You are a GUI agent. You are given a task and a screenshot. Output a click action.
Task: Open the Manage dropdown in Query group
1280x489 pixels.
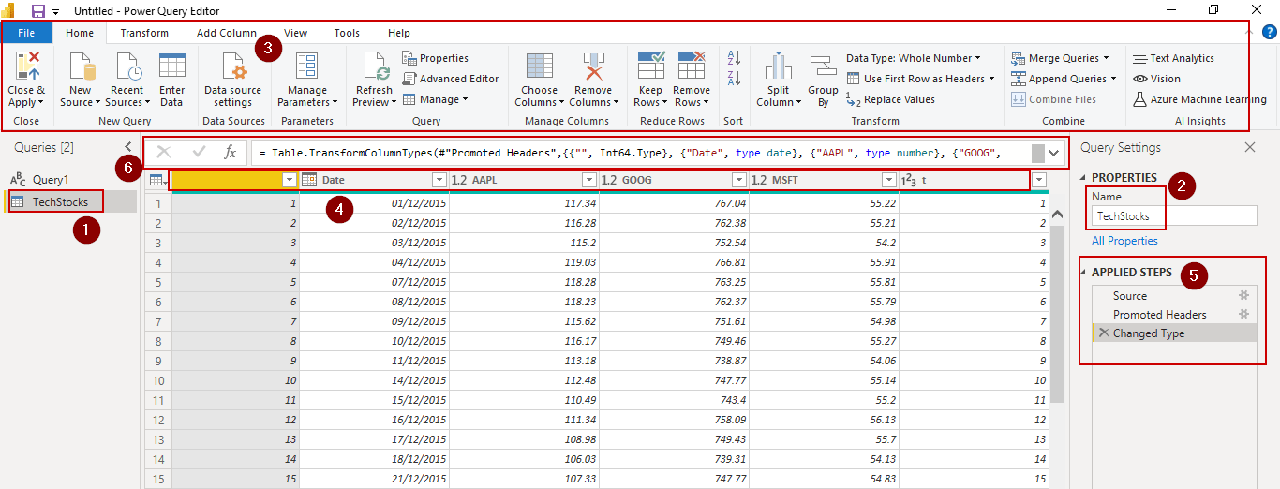pyautogui.click(x=436, y=99)
